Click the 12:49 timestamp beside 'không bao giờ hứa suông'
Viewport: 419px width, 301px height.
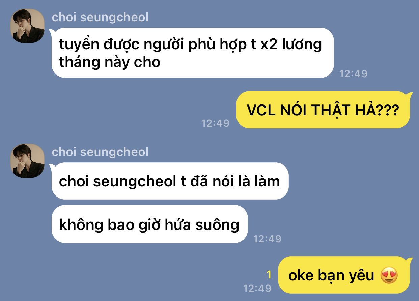click(x=267, y=239)
